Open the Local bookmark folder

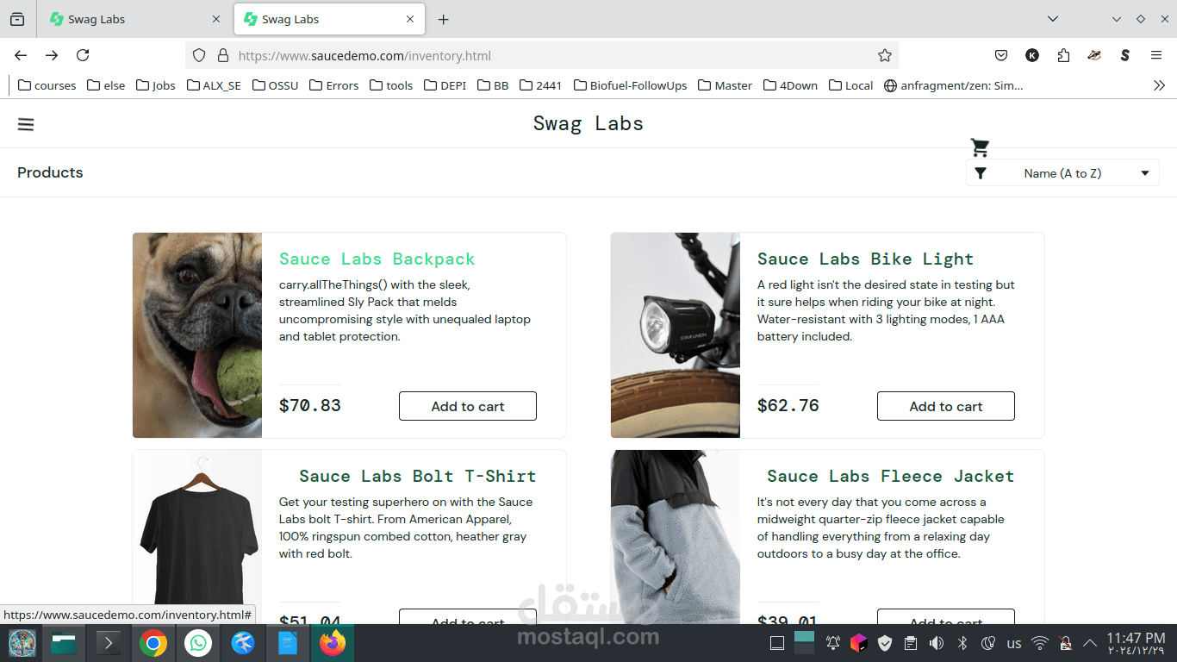coord(851,85)
